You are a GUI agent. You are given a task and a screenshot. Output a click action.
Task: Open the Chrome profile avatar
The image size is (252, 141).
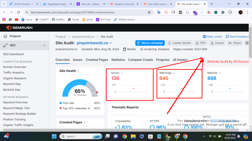(241, 12)
